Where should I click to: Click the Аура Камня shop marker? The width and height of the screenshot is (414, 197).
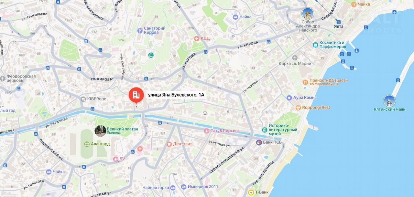pos(289,98)
